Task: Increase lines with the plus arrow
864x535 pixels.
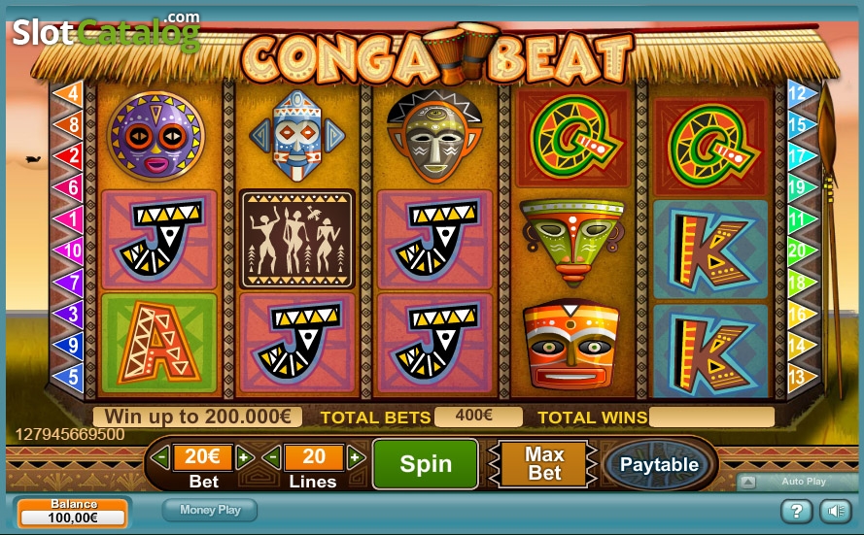Action: click(356, 457)
